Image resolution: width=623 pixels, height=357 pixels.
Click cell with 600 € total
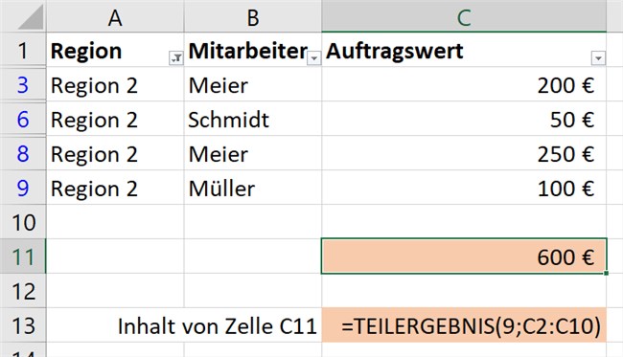tap(464, 257)
